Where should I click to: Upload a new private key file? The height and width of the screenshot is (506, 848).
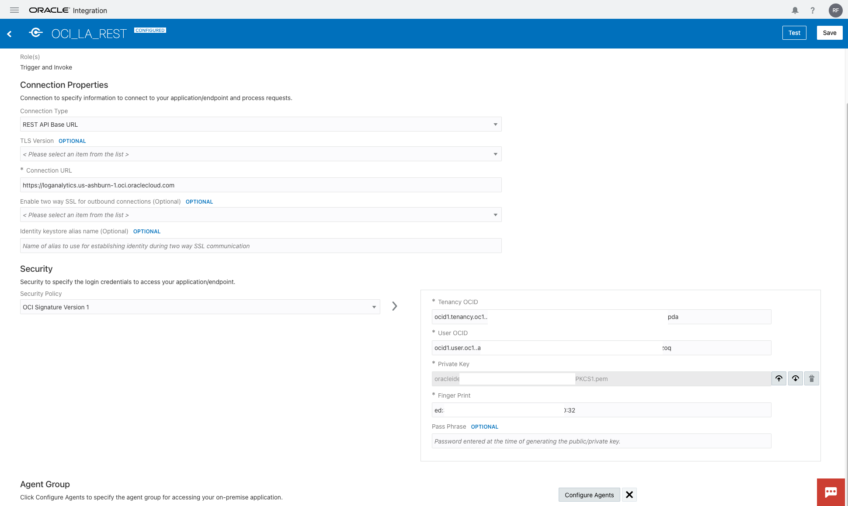pyautogui.click(x=779, y=378)
